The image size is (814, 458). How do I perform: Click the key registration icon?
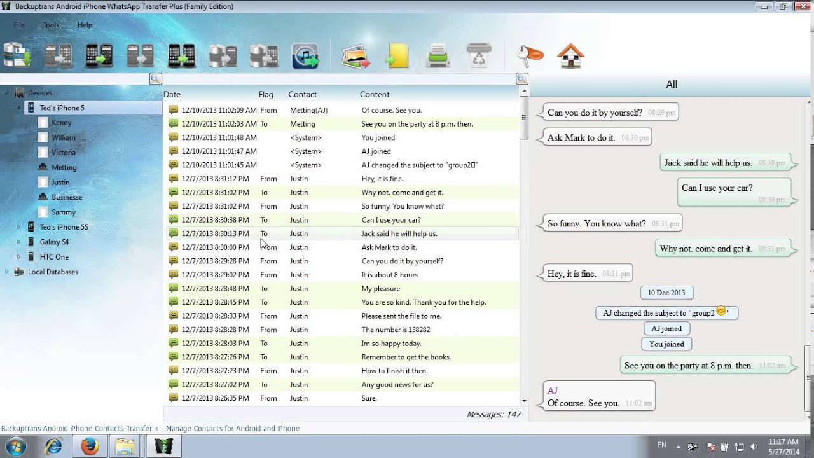(529, 55)
